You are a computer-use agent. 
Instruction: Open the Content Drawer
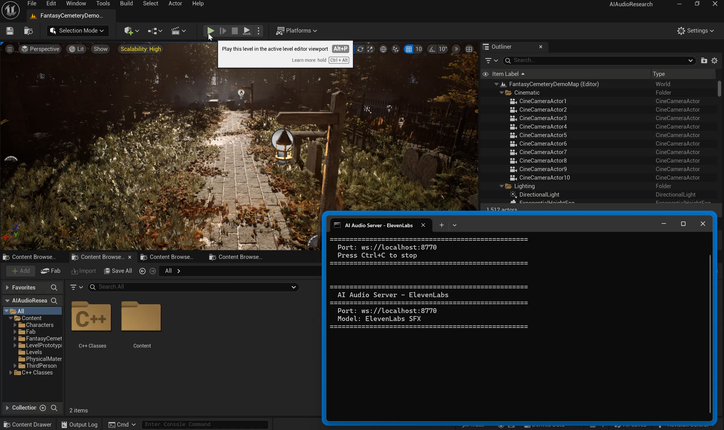(x=28, y=425)
